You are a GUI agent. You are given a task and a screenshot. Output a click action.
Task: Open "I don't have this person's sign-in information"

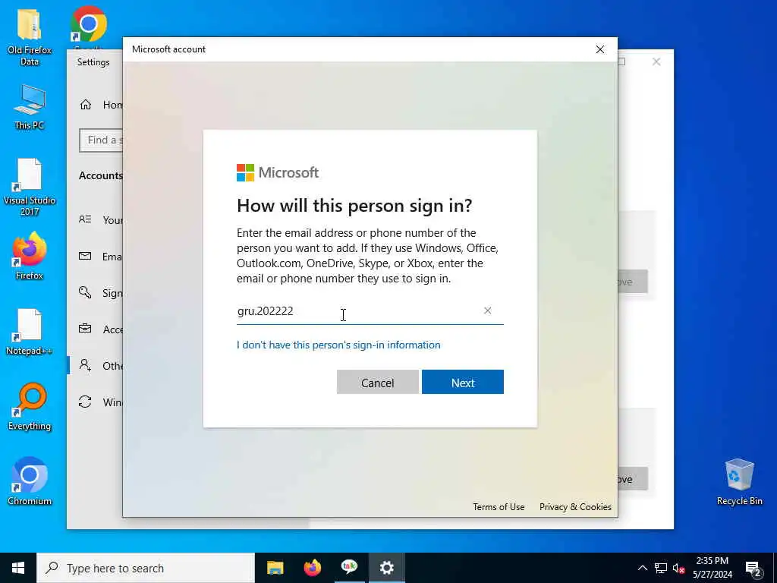tap(338, 345)
